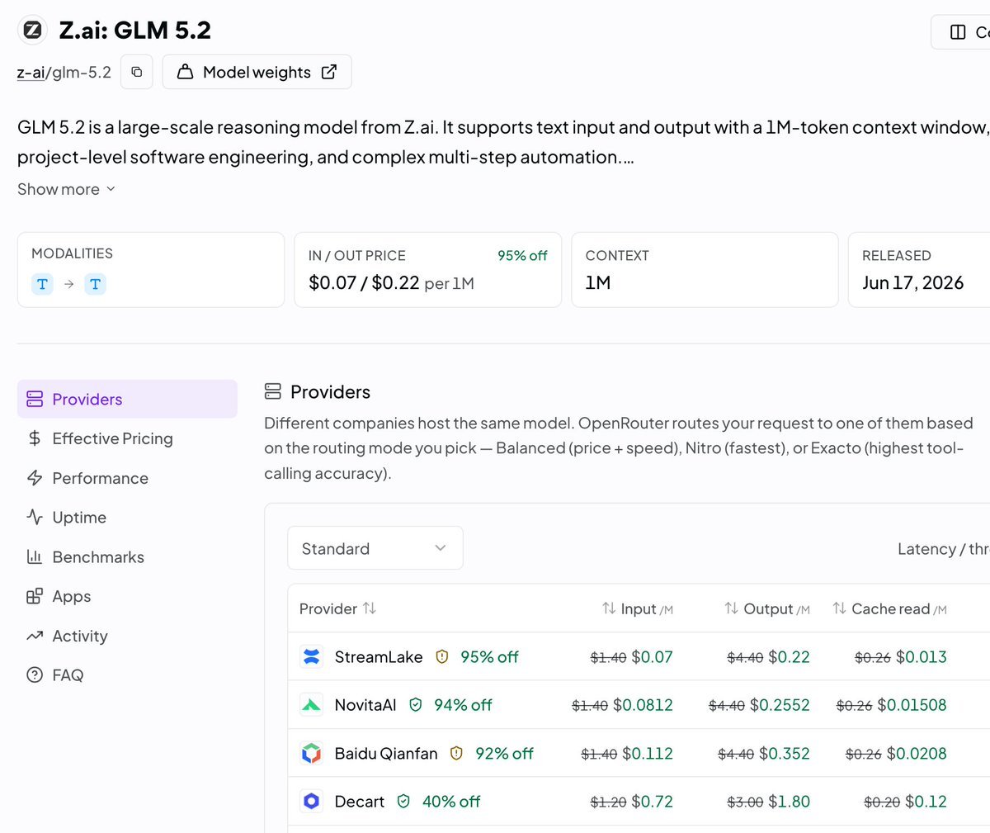This screenshot has height=833, width=990.
Task: Click the Latency / throughput header label
Action: [943, 549]
